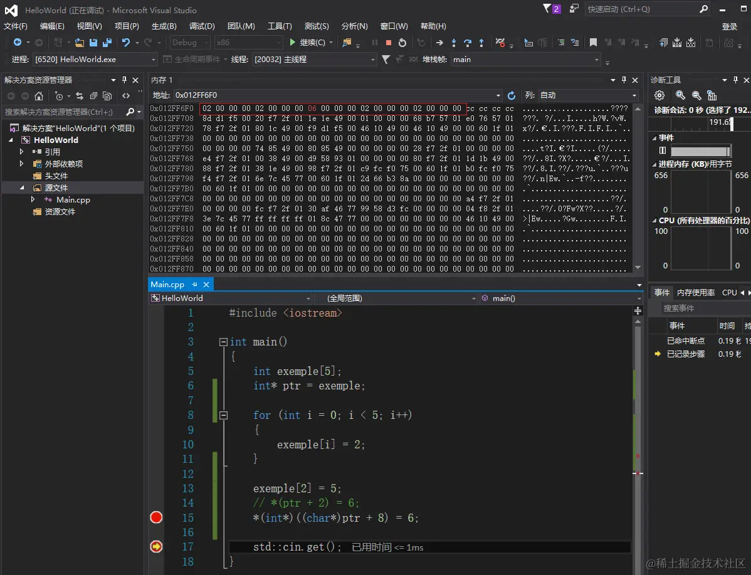Image resolution: width=751 pixels, height=575 pixels.
Task: Click the 登录 sign-in link
Action: point(730,26)
